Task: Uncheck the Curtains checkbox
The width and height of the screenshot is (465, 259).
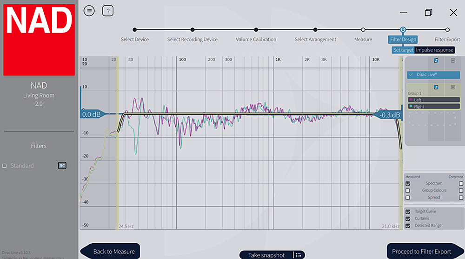Action: coord(408,219)
